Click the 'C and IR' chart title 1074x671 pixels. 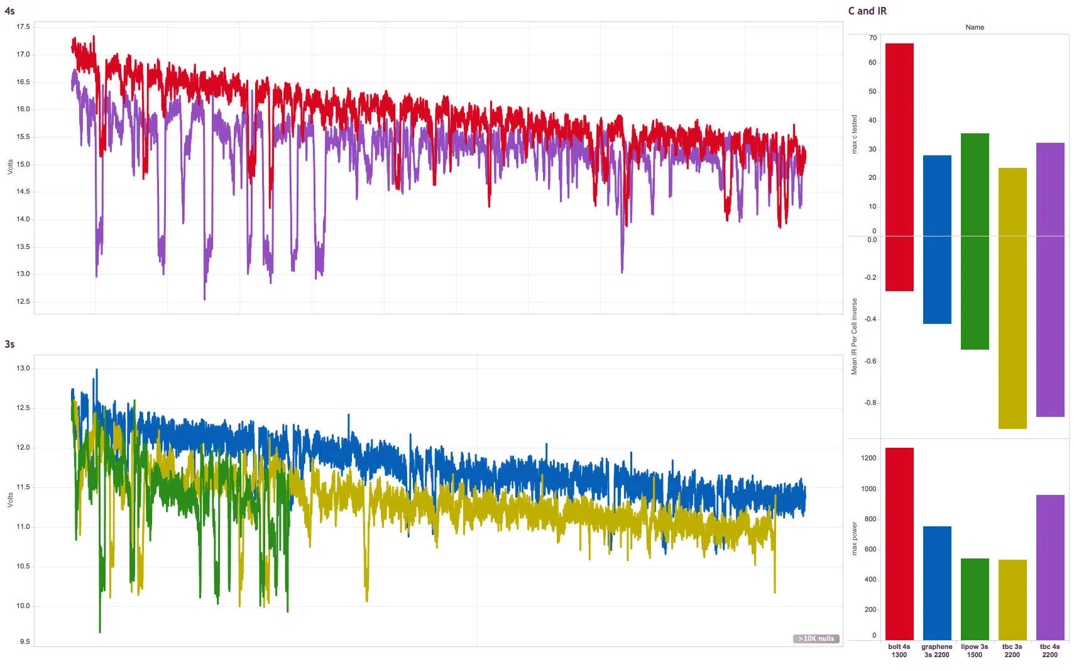[867, 11]
